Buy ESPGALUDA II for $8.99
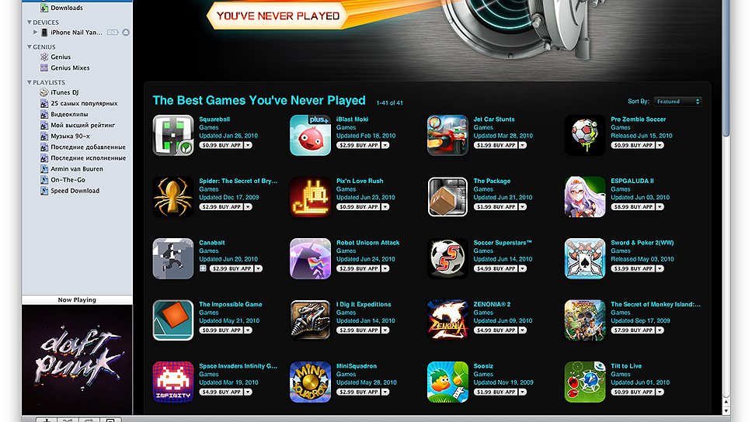Screen dimensions: 752x422 tap(632, 207)
